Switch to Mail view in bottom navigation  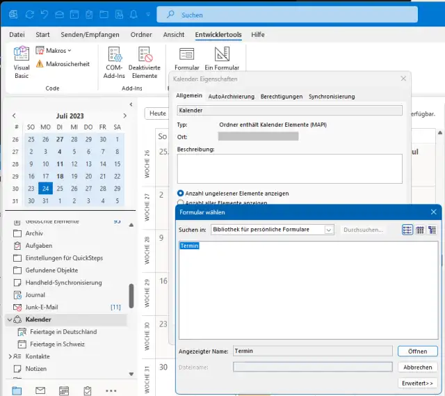(40, 390)
